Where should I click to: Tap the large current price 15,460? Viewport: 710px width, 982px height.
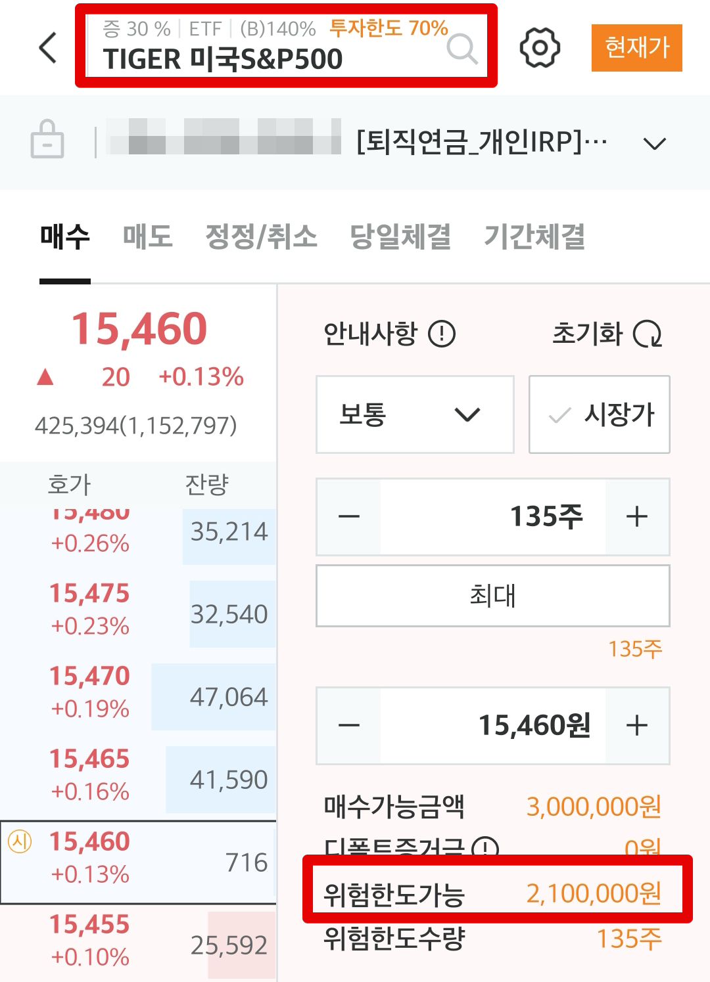[139, 328]
